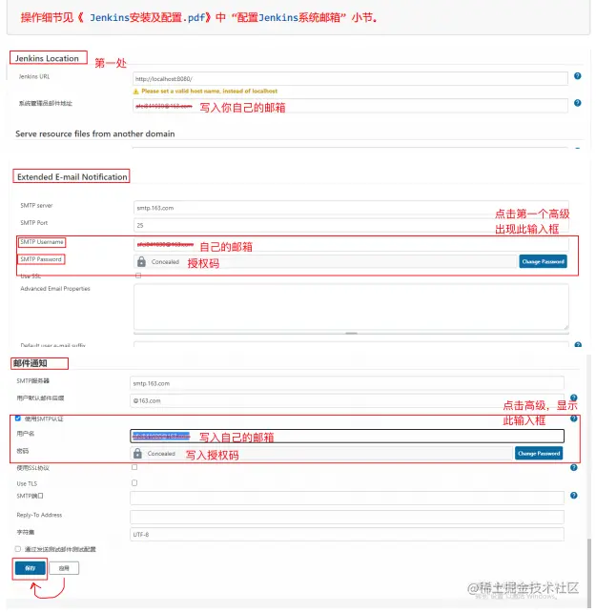
Task: Click the 邮件通知 section heading
Action: pos(31,363)
